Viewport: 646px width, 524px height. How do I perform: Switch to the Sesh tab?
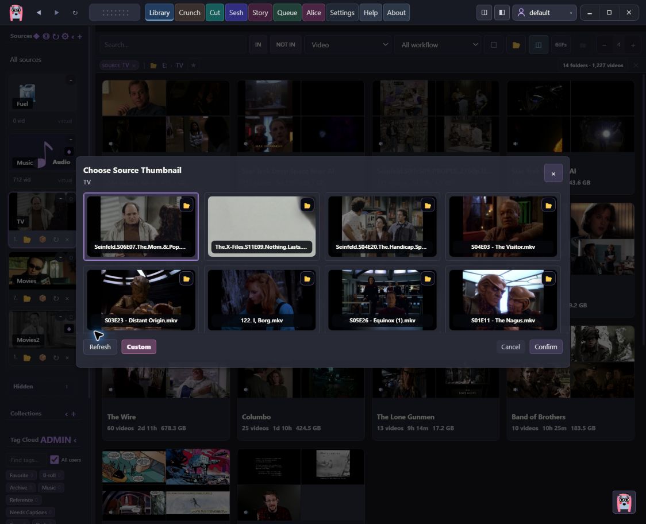point(236,13)
